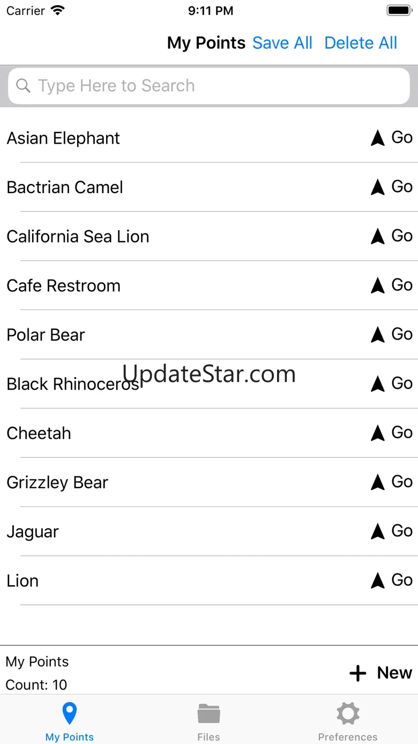Click the plus icon to add point
Screen dimensions: 418x744
click(357, 673)
